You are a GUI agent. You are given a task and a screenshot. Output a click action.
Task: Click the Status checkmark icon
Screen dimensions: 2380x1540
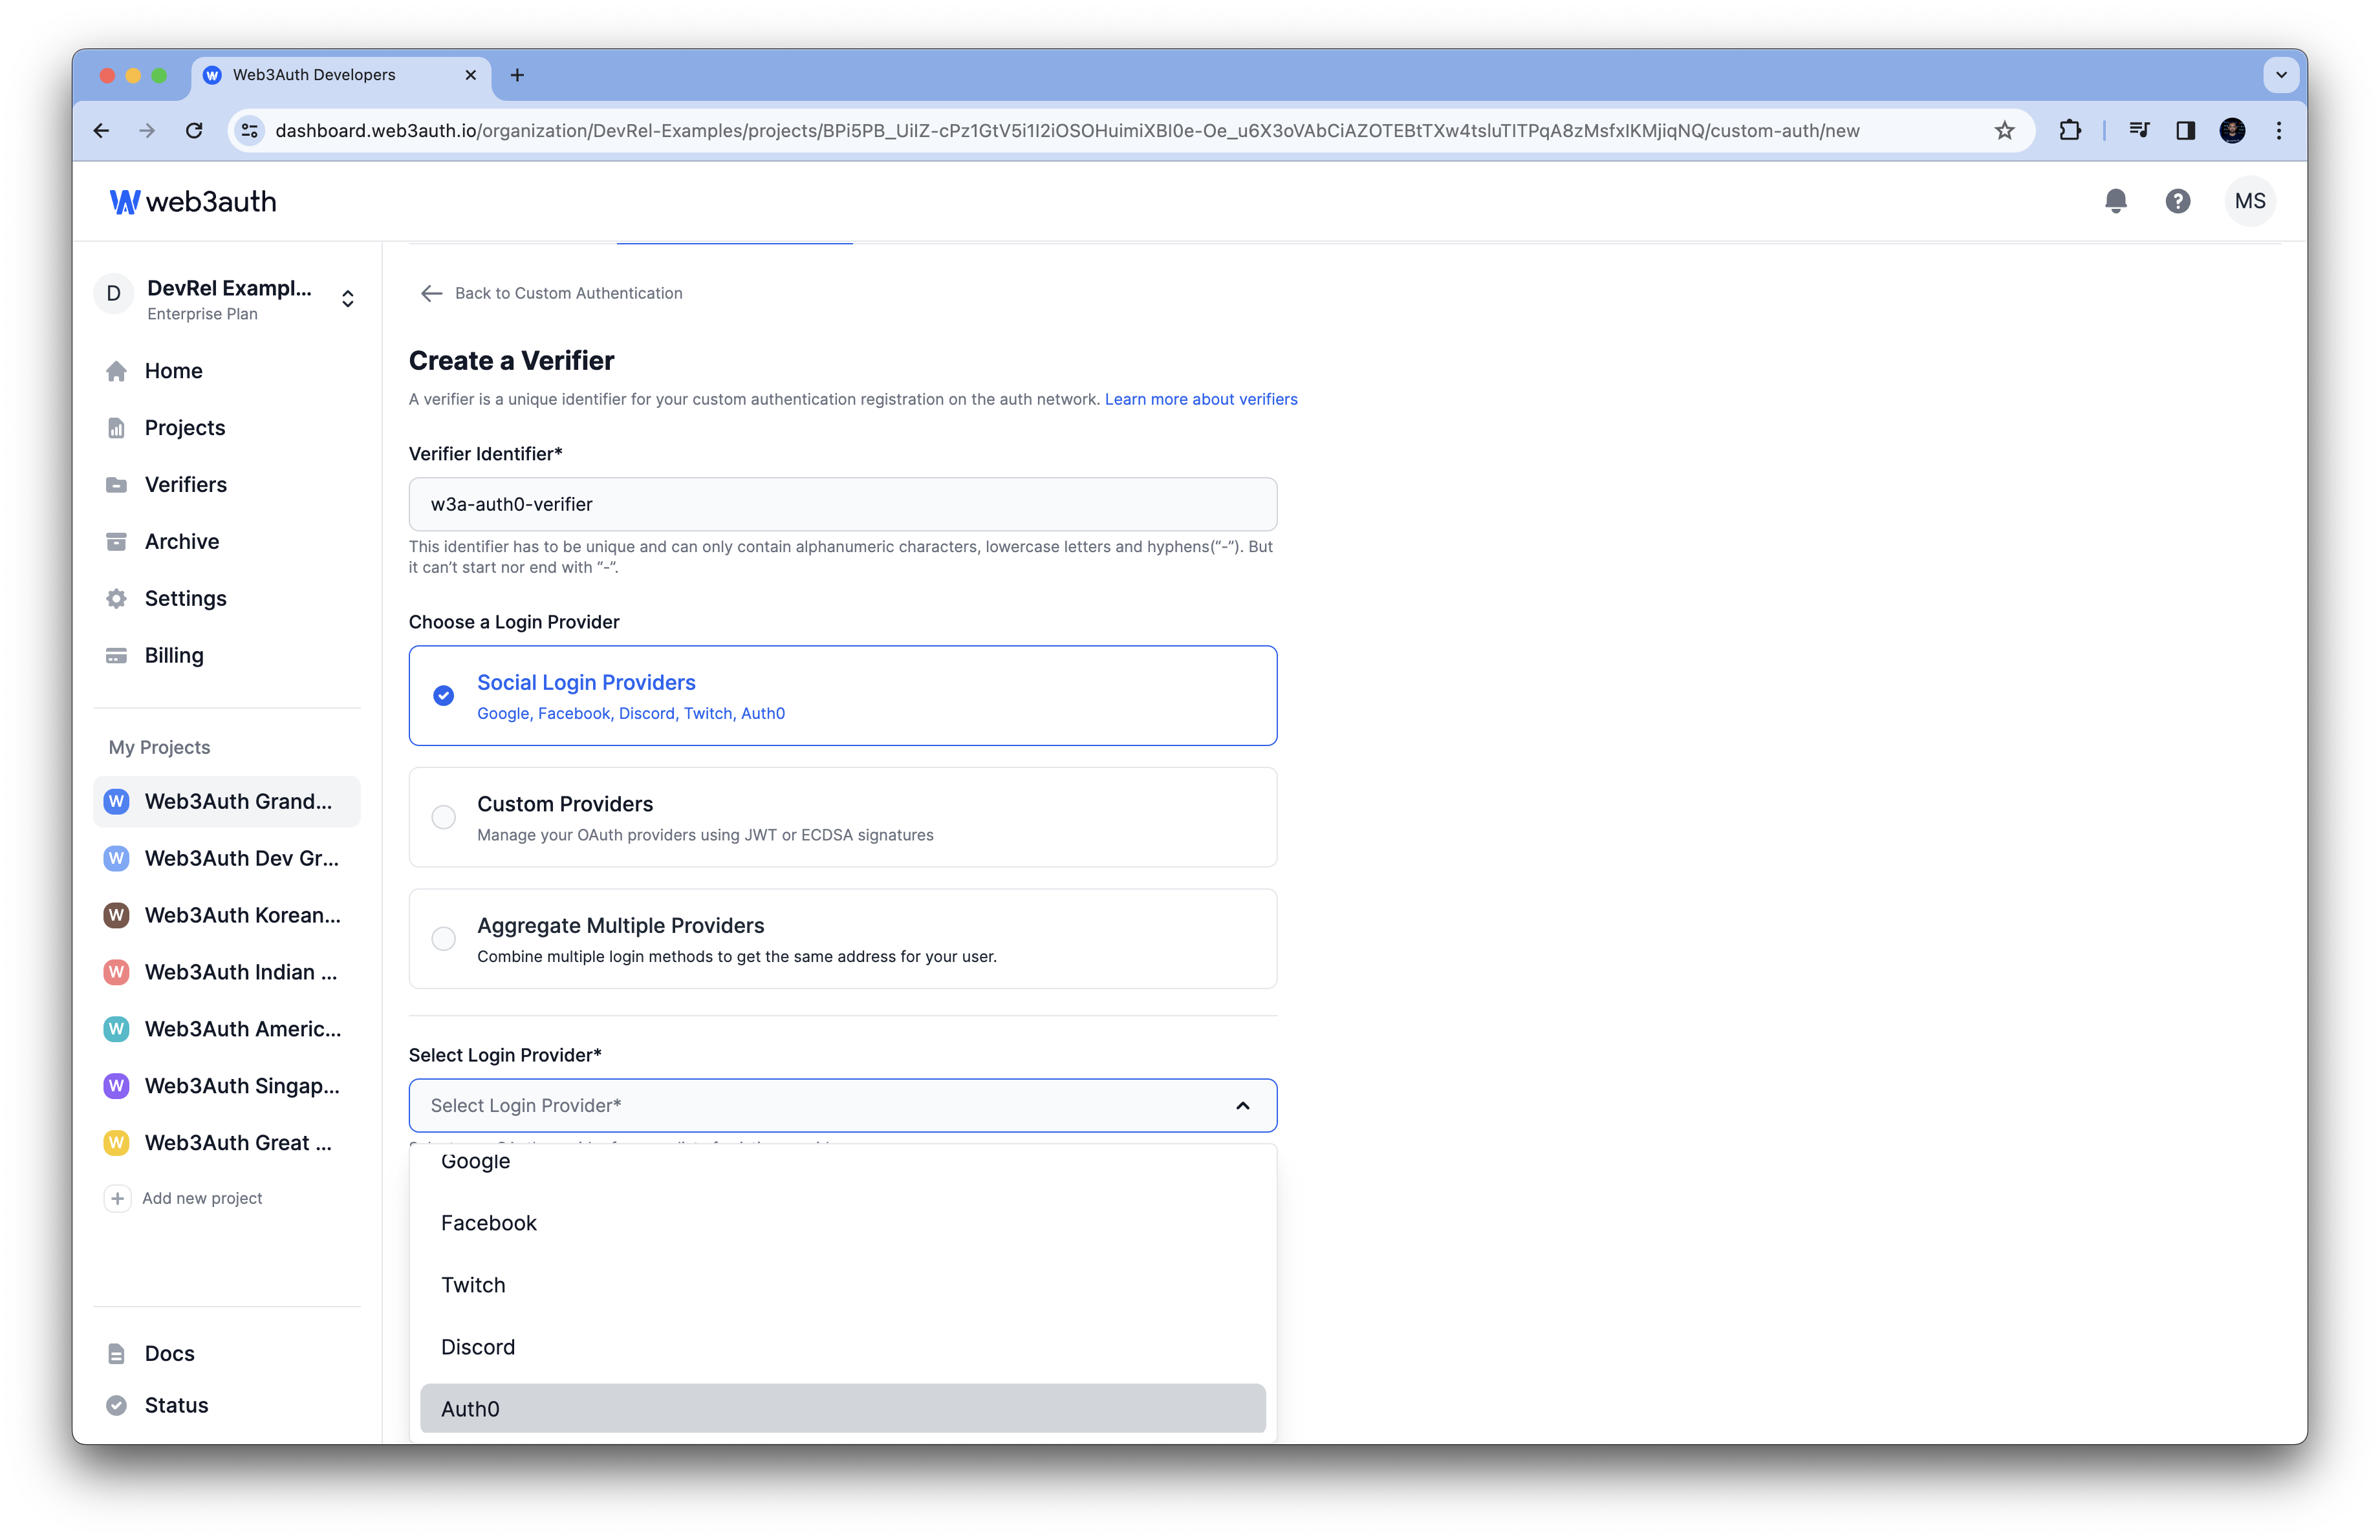[x=116, y=1405]
